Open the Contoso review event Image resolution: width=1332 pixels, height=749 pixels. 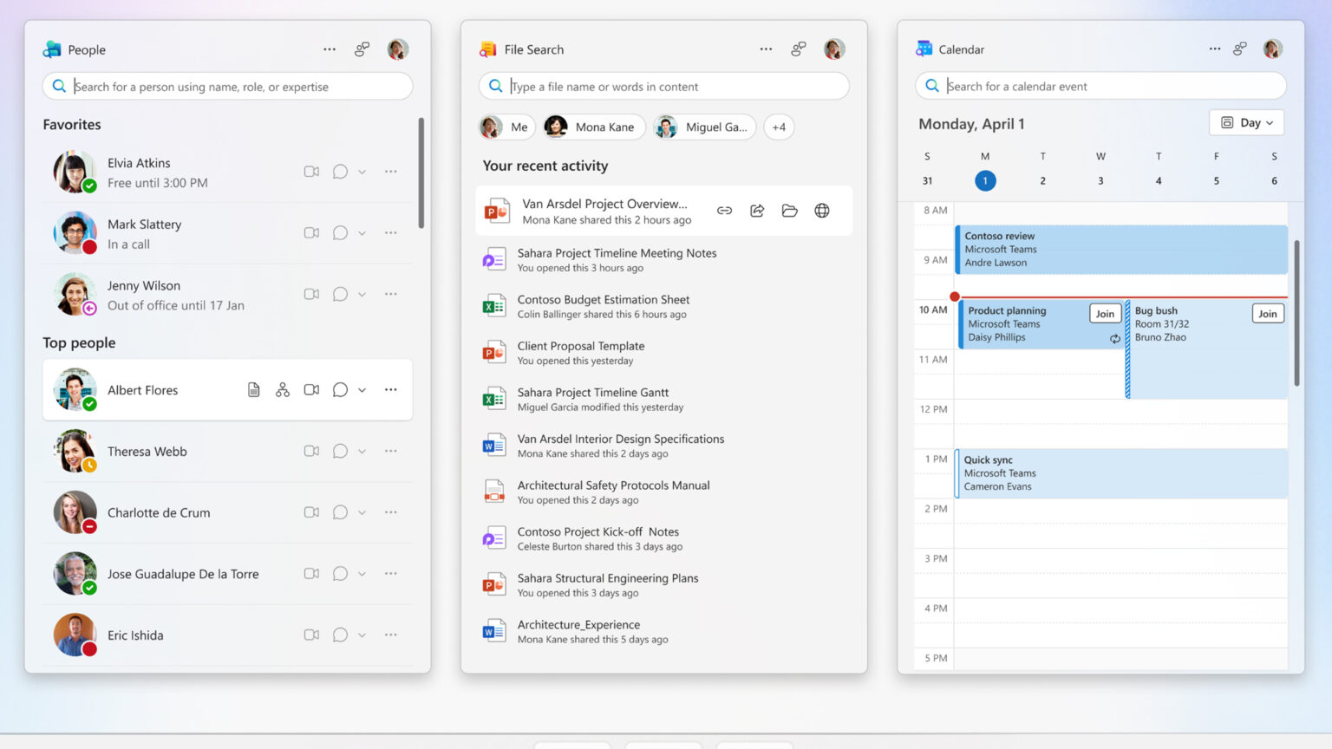pos(1121,250)
